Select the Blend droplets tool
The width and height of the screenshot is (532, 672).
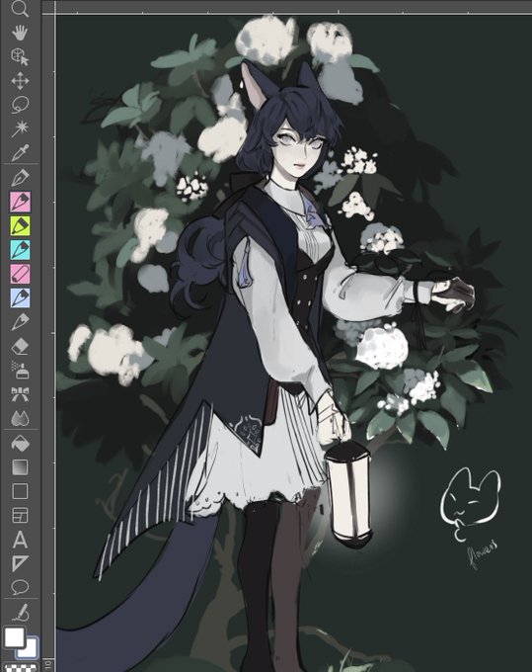[20, 418]
